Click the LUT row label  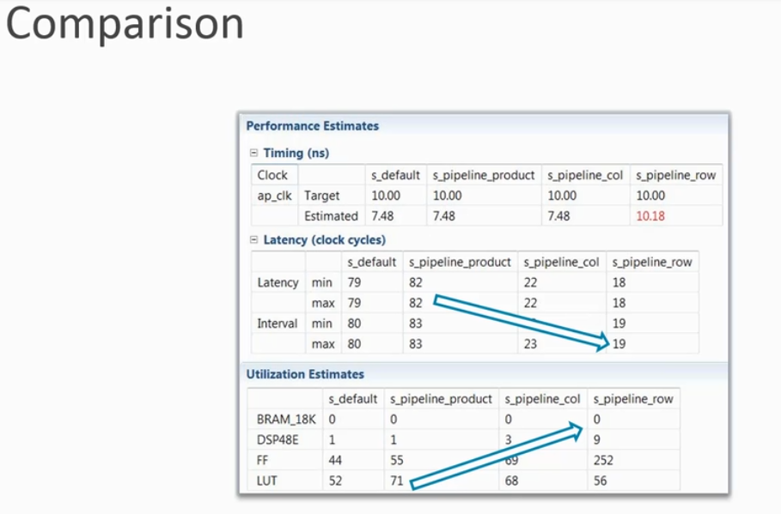pos(266,481)
